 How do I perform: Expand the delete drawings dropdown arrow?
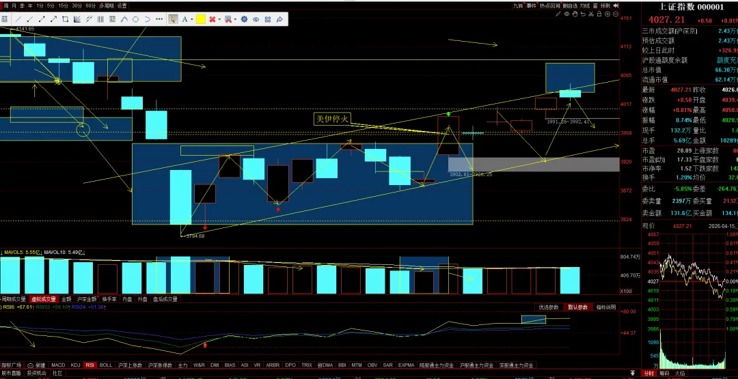[219, 19]
